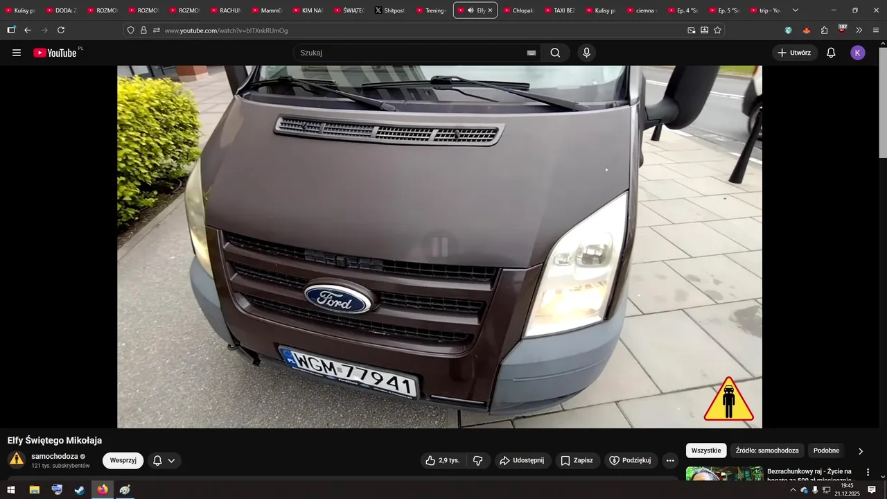Mute the playing Elfy tab audio
This screenshot has width=887, height=499.
tap(471, 10)
